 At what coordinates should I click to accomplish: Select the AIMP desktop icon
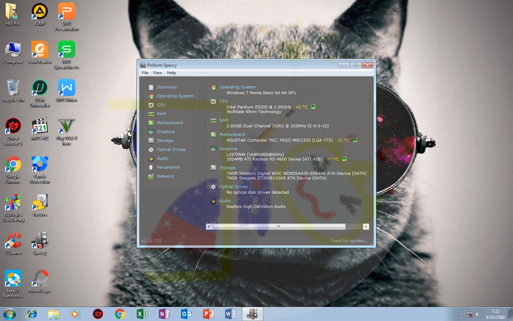(x=39, y=14)
